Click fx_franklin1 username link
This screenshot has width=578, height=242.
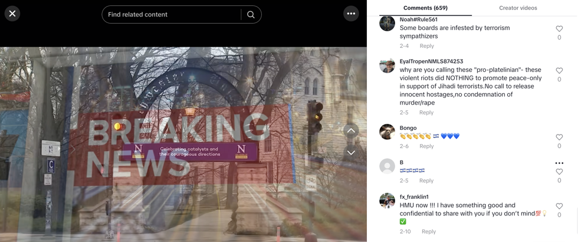[414, 197]
